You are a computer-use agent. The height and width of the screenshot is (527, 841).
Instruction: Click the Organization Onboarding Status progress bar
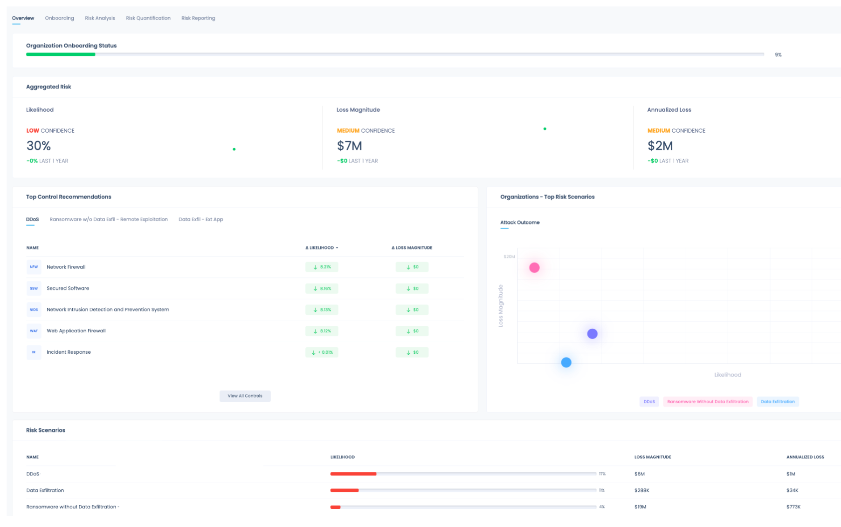(x=395, y=54)
